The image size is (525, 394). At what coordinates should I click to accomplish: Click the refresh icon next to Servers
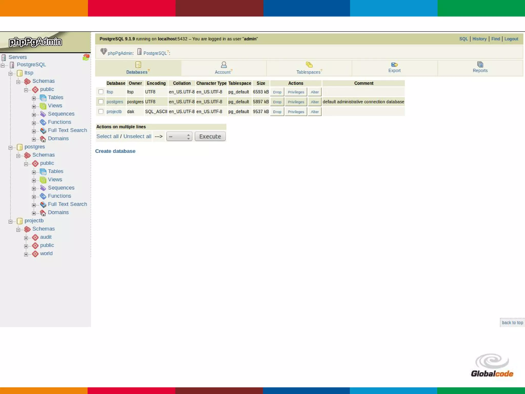tap(86, 57)
